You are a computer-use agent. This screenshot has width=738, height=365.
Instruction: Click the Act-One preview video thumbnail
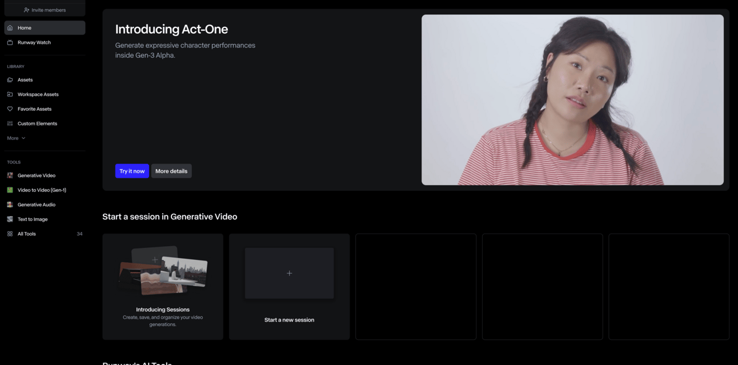click(572, 100)
